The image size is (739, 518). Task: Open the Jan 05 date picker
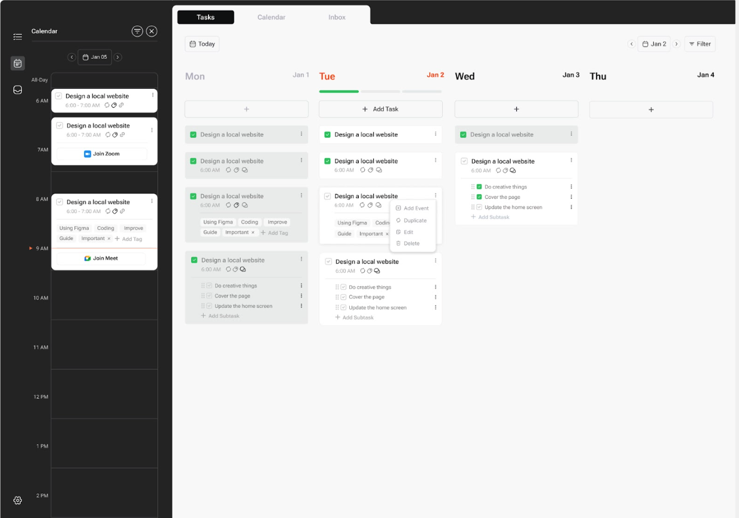95,57
